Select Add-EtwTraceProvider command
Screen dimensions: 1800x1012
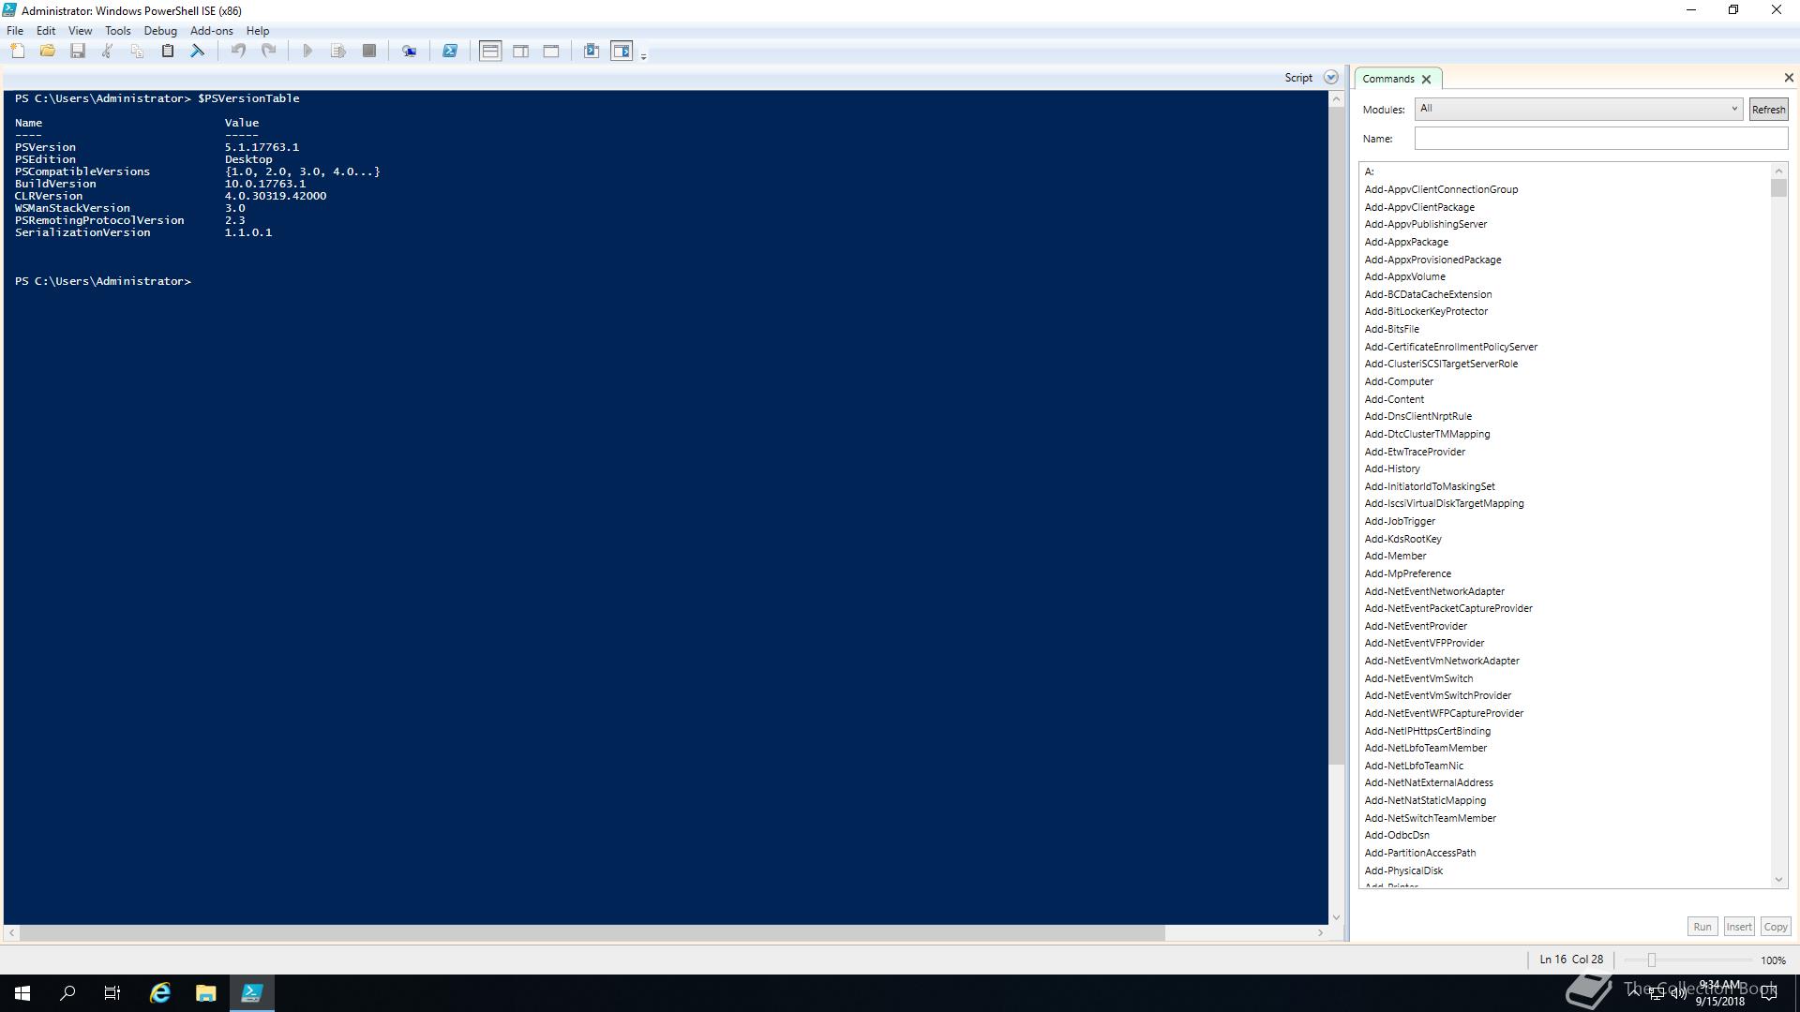pyautogui.click(x=1414, y=452)
